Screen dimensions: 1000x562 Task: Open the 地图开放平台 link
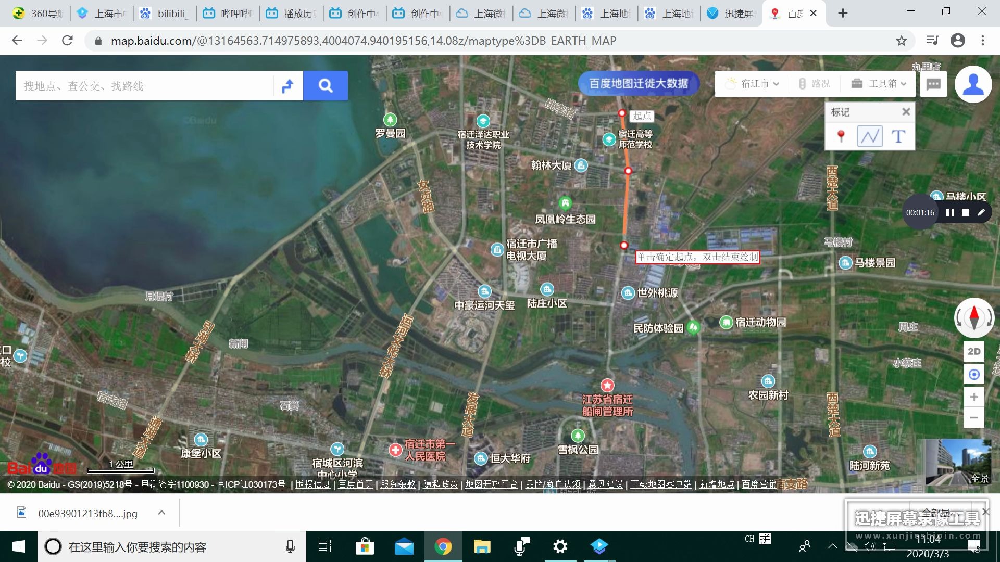pos(492,484)
